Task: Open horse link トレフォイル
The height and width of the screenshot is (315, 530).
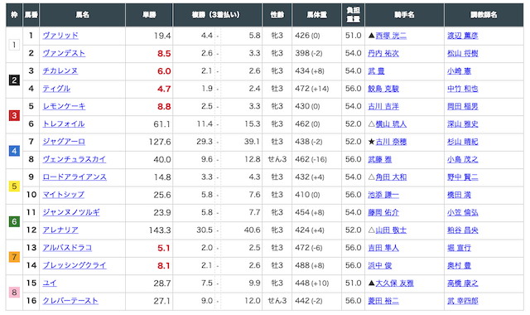Action: coord(64,124)
